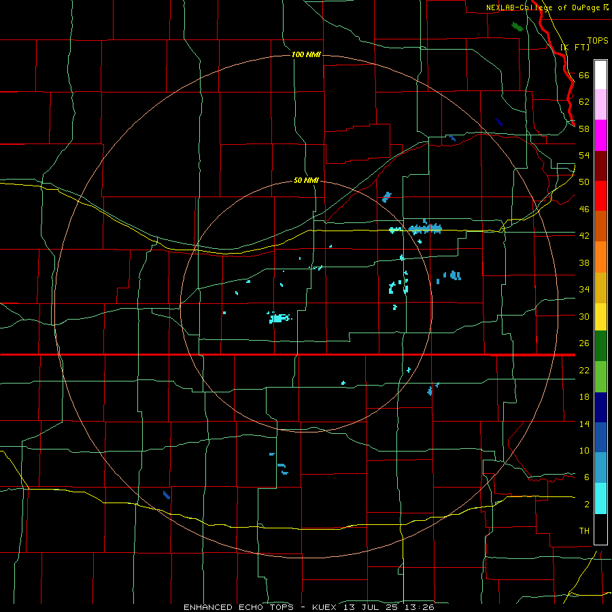
Task: Click the 18 legend value
Action: pos(584,396)
